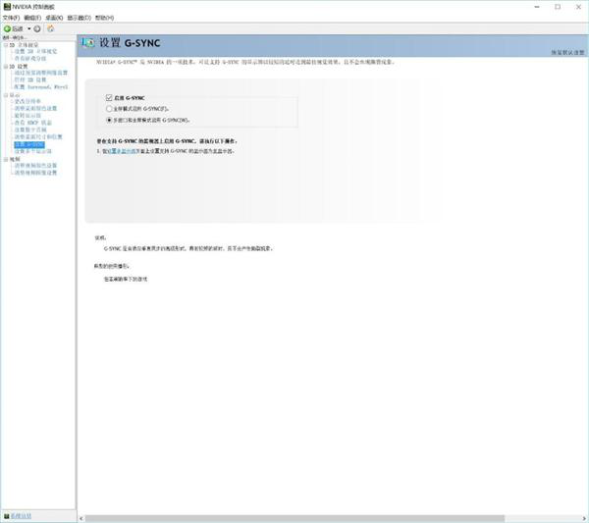
Task: Open the 桌面(K) menu
Action: point(55,18)
